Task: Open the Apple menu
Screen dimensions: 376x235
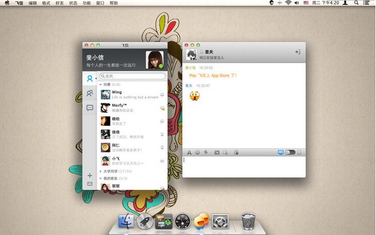Action: (7, 3)
